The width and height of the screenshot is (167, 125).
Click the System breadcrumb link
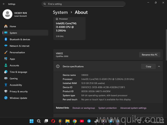[x=60, y=12]
